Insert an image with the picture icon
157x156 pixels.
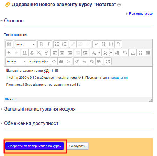[x=96, y=44]
